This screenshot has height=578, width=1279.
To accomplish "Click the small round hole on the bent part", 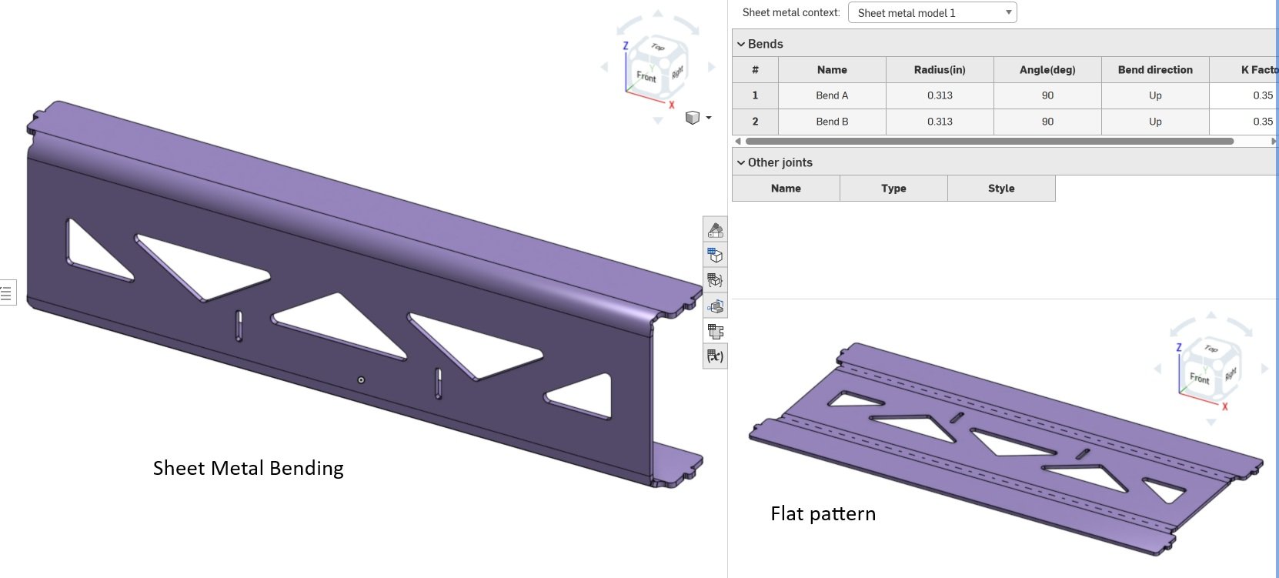I will 361,379.
